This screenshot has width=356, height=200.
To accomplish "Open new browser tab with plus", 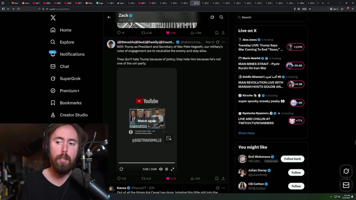I will pyautogui.click(x=323, y=3).
